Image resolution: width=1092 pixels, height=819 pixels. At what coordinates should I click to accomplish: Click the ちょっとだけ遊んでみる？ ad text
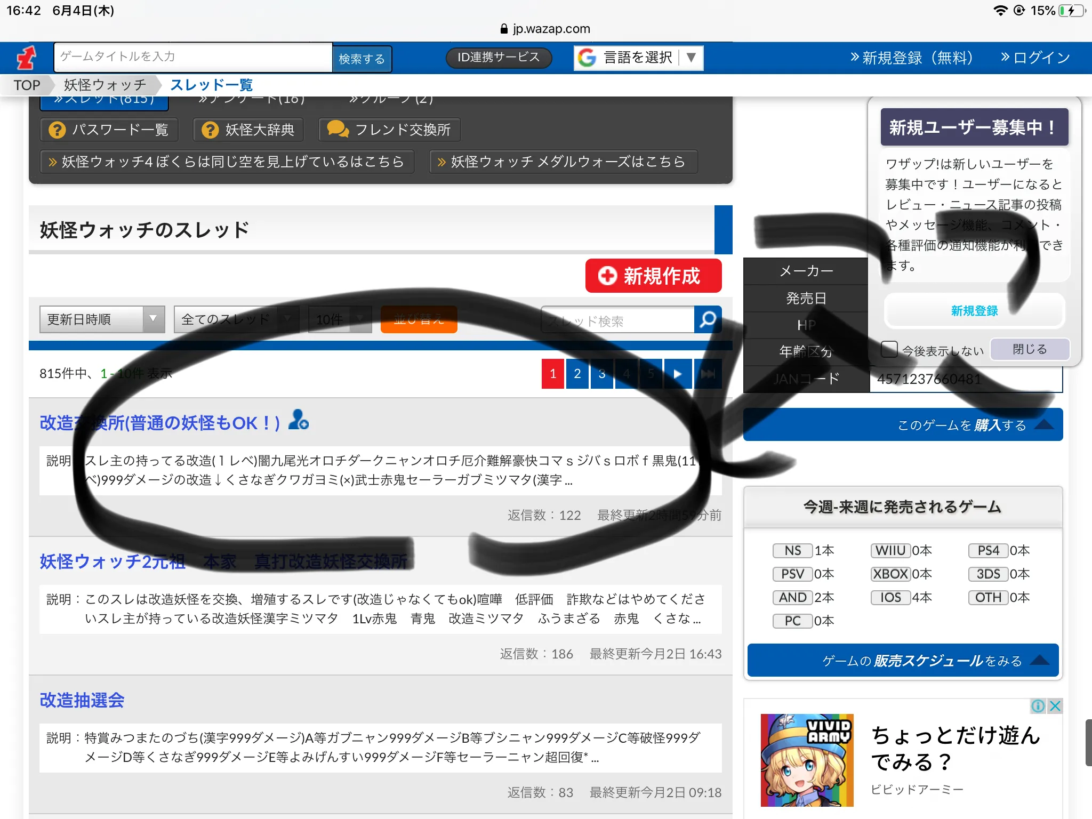(x=955, y=749)
